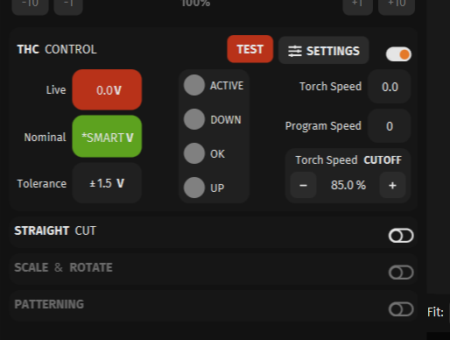450x340 pixels.
Task: Click the OK status indicator light
Action: [194, 153]
